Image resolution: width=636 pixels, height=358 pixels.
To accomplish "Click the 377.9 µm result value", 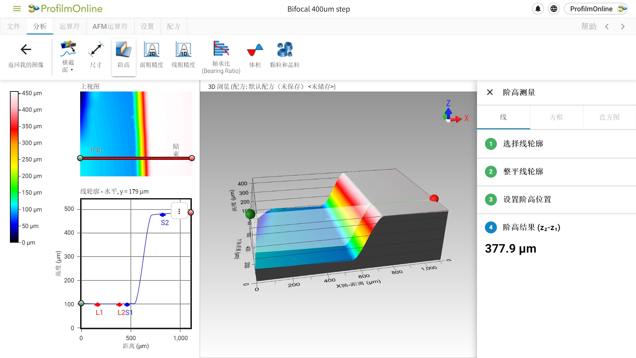I will (510, 248).
